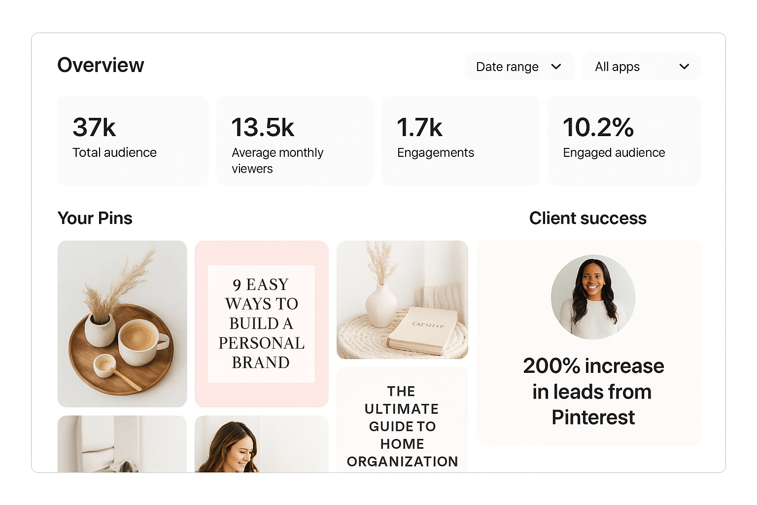Click the Your Pins section heading
This screenshot has height=505, width=757.
click(x=95, y=218)
